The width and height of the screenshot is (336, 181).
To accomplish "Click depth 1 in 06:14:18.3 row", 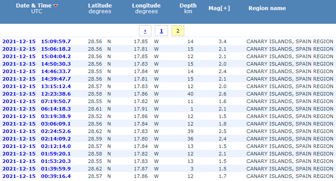I will click(x=192, y=109).
